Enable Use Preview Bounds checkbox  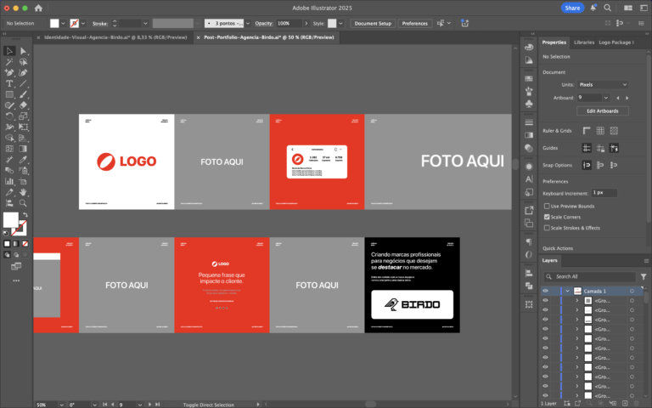(548, 206)
